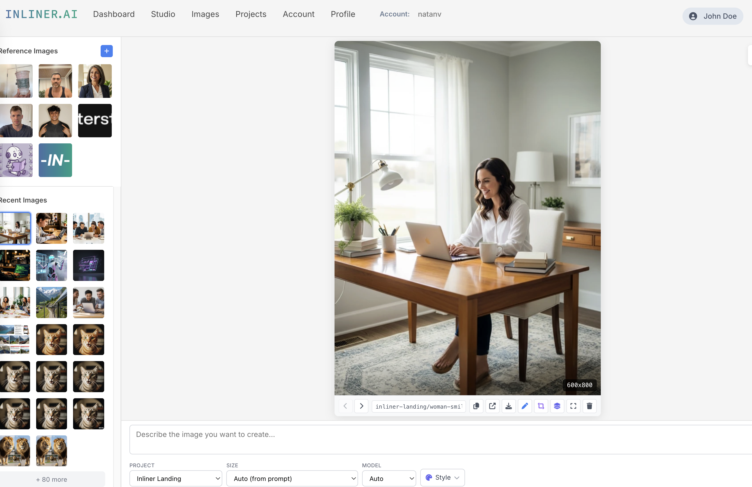Screen dimensions: 752x487
Task: Open the John Doe profile menu
Action: (x=712, y=16)
